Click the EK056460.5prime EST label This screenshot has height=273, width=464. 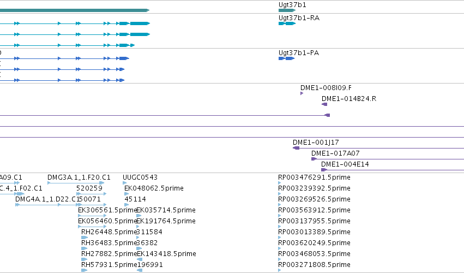107,221
